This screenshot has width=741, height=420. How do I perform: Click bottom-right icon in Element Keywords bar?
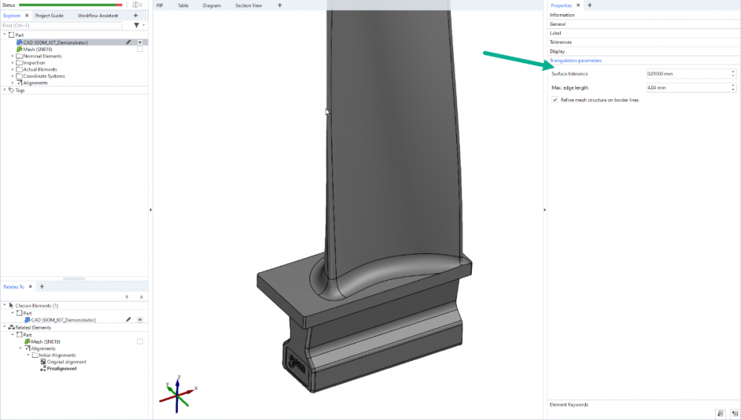coord(733,413)
